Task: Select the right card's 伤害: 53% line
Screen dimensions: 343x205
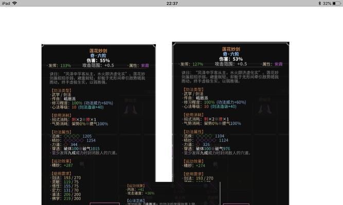Action: point(231,59)
